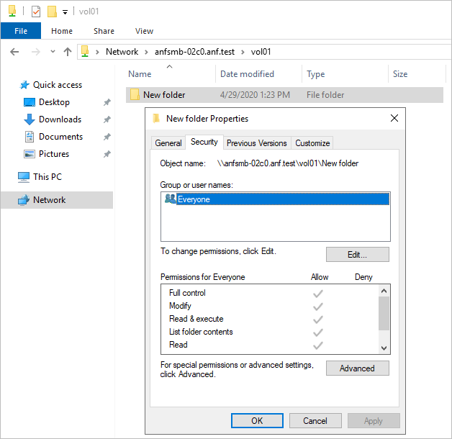The width and height of the screenshot is (452, 439).
Task: Click the New folder yellow folder icon
Action: pyautogui.click(x=135, y=94)
